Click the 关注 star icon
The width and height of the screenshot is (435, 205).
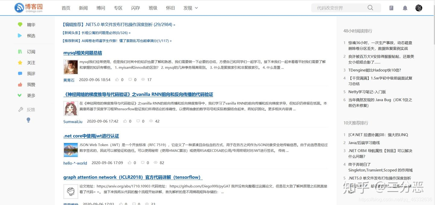coord(20,62)
